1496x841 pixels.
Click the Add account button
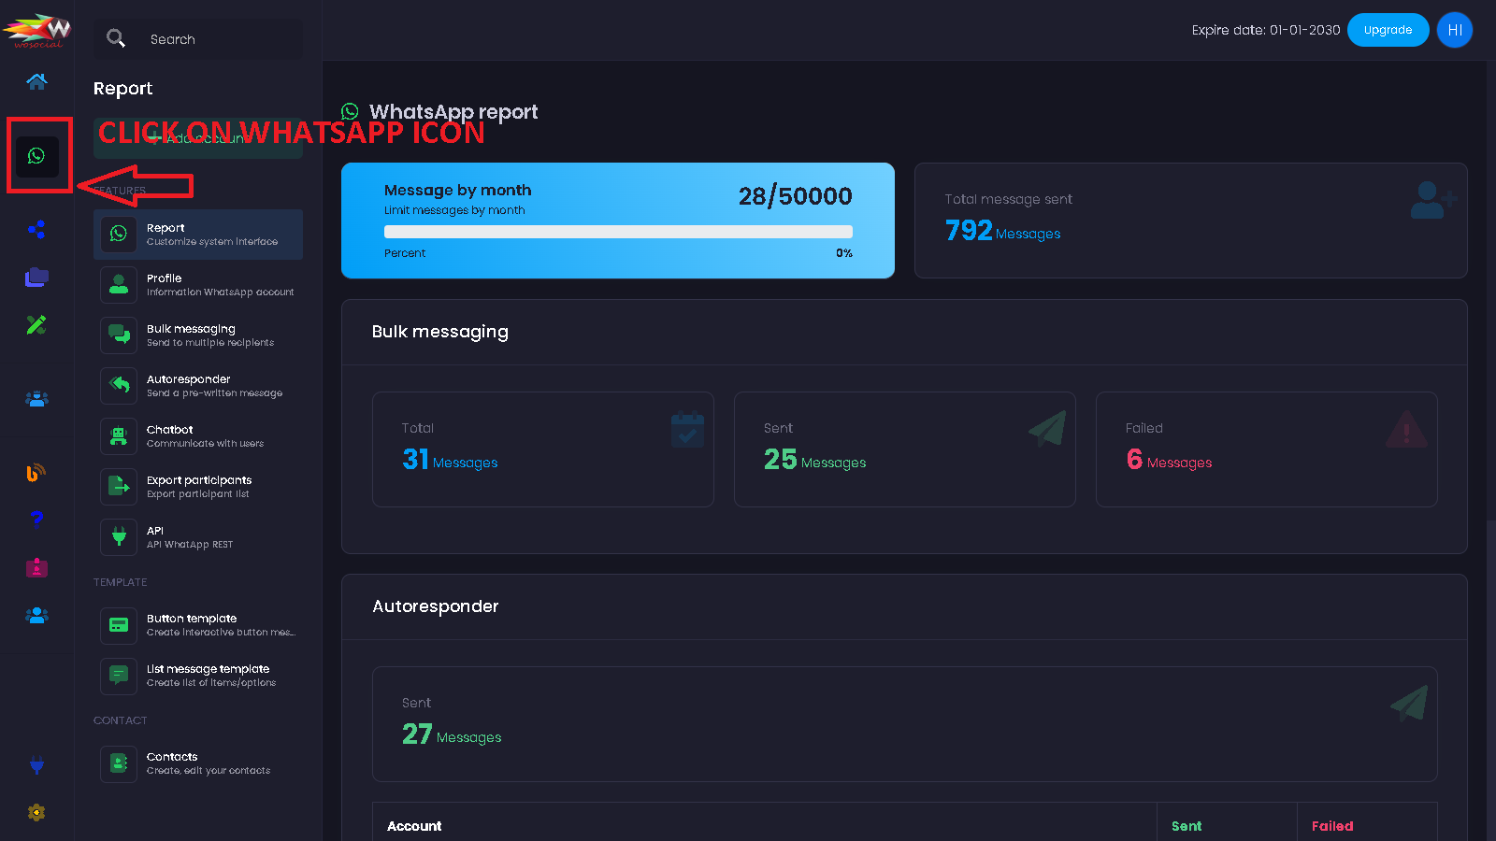(x=198, y=137)
